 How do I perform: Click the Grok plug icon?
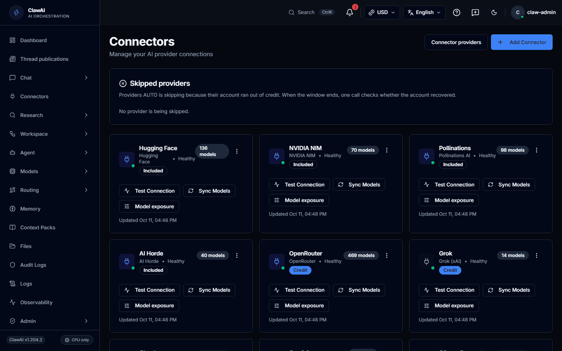click(x=427, y=262)
